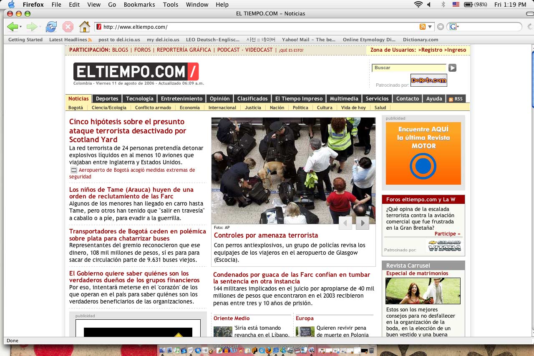
Task: Advance the photo carousel with the next arrow
Action: coord(362,223)
